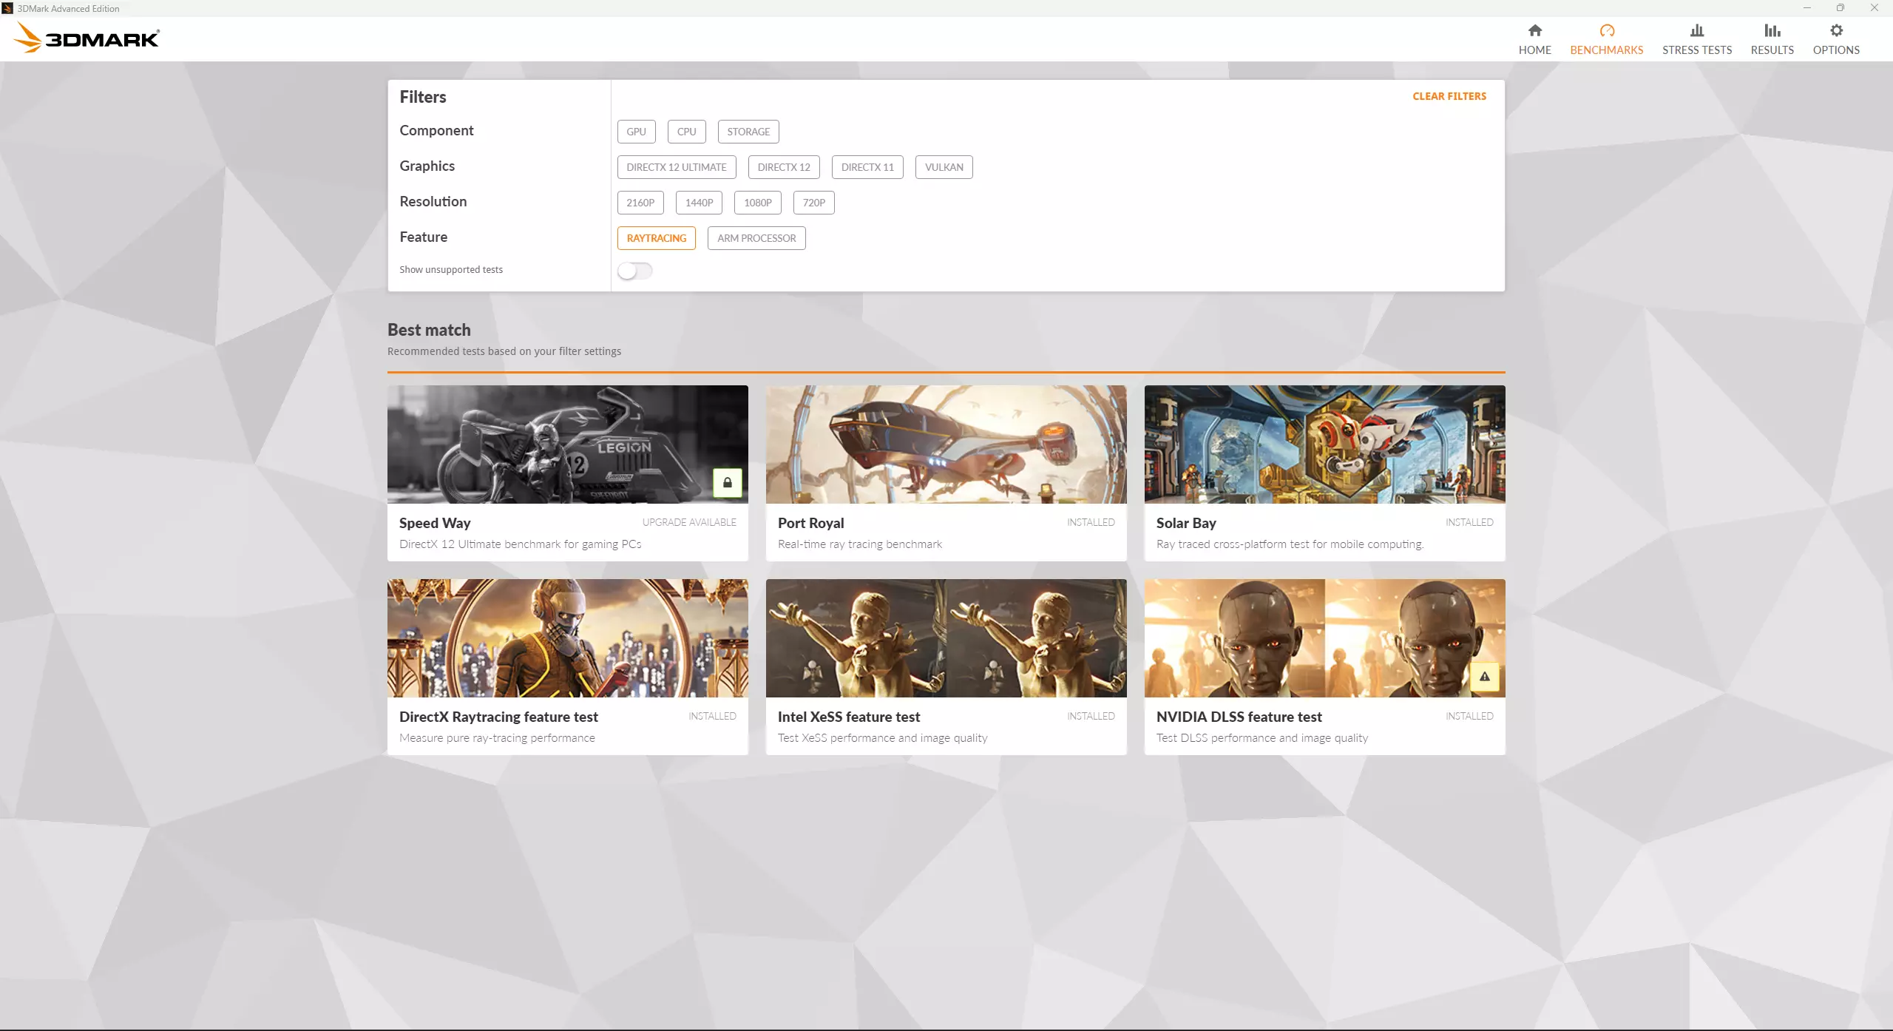Minimize the 3DMark window
Screen dimensions: 1893x1031
(x=1806, y=8)
